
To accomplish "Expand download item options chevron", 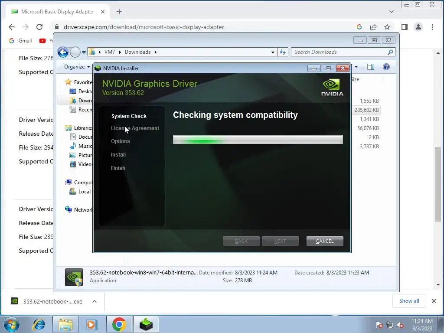I will pos(95,301).
